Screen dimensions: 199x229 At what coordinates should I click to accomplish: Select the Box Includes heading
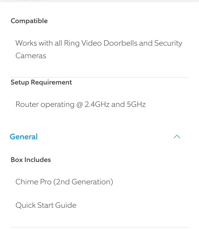(x=31, y=160)
